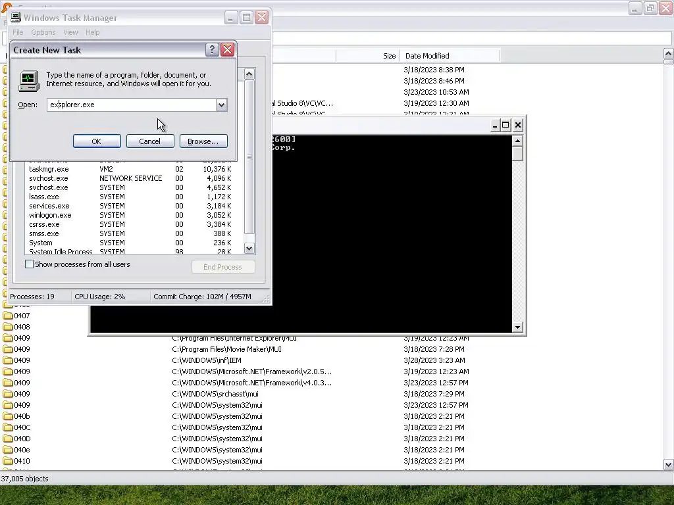This screenshot has height=505, width=674.
Task: Close the Create New Task dialog
Action: click(227, 50)
